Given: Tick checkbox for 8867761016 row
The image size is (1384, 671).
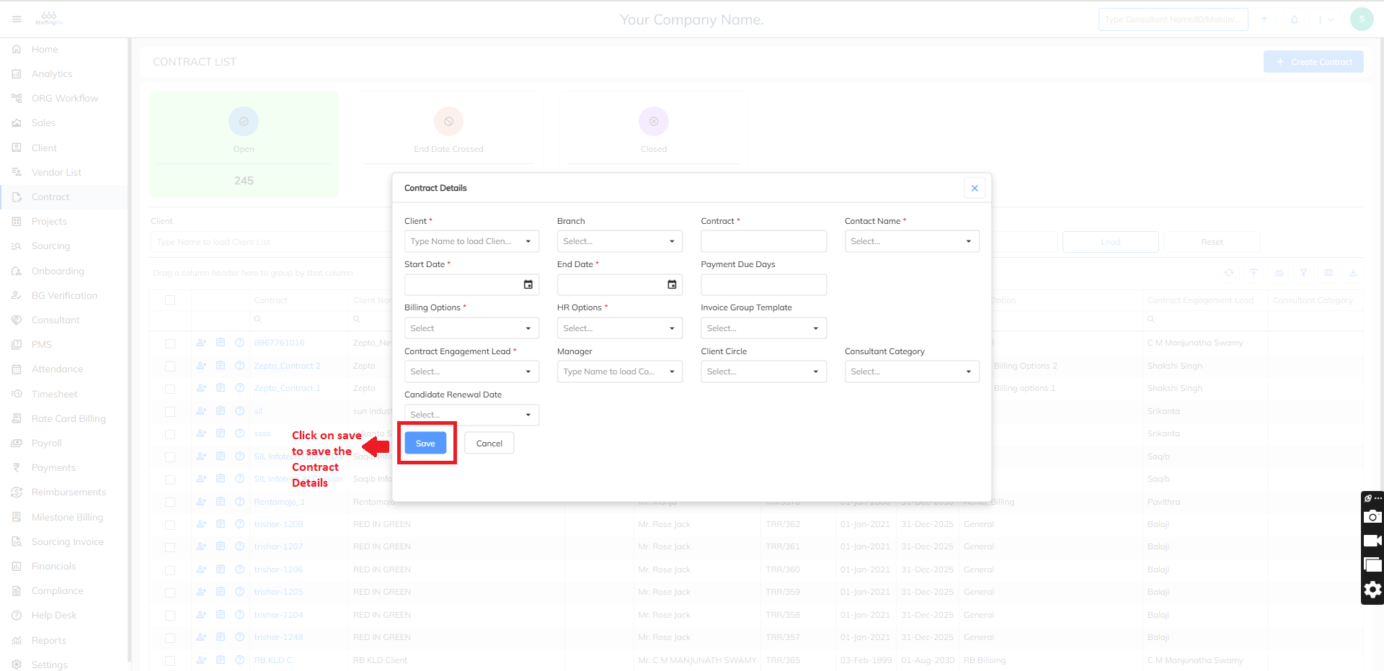Looking at the screenshot, I should [x=170, y=343].
